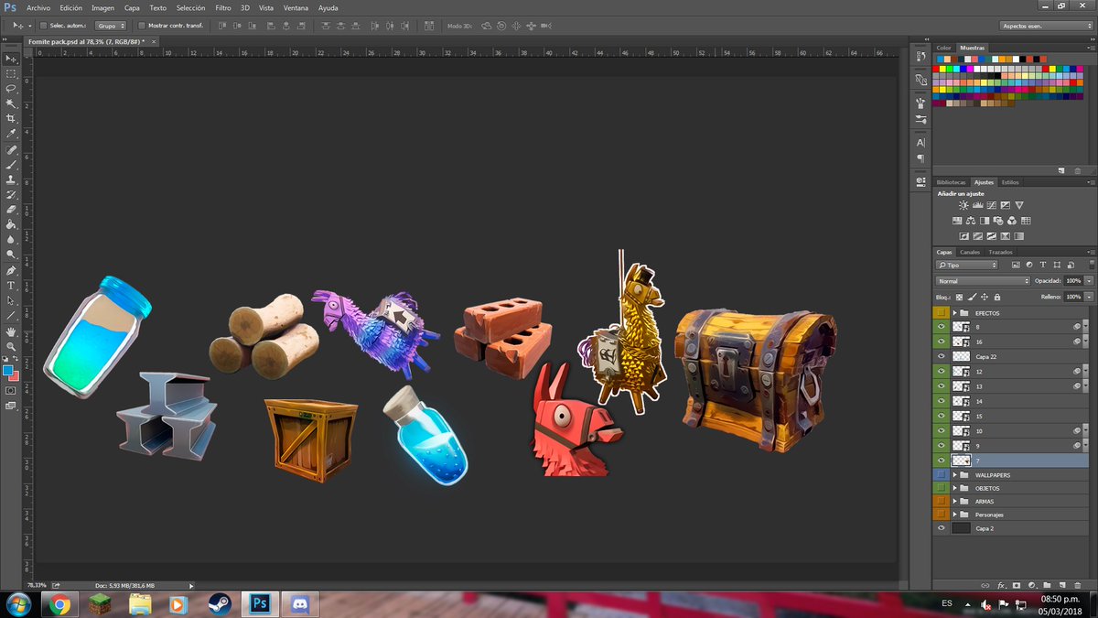1098x618 pixels.
Task: Show the WALLPAPERS group visibility box
Action: pyautogui.click(x=941, y=475)
